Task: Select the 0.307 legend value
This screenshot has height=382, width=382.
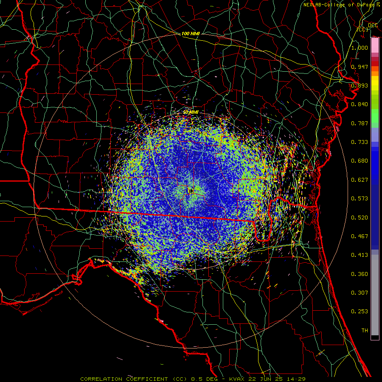Action: pyautogui.click(x=360, y=293)
